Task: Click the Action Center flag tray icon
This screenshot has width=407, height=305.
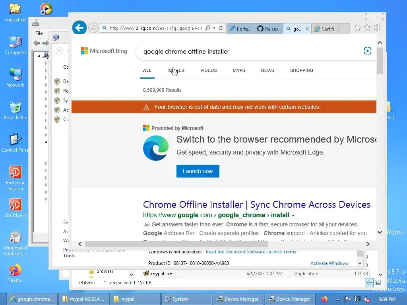Action: click(x=347, y=299)
